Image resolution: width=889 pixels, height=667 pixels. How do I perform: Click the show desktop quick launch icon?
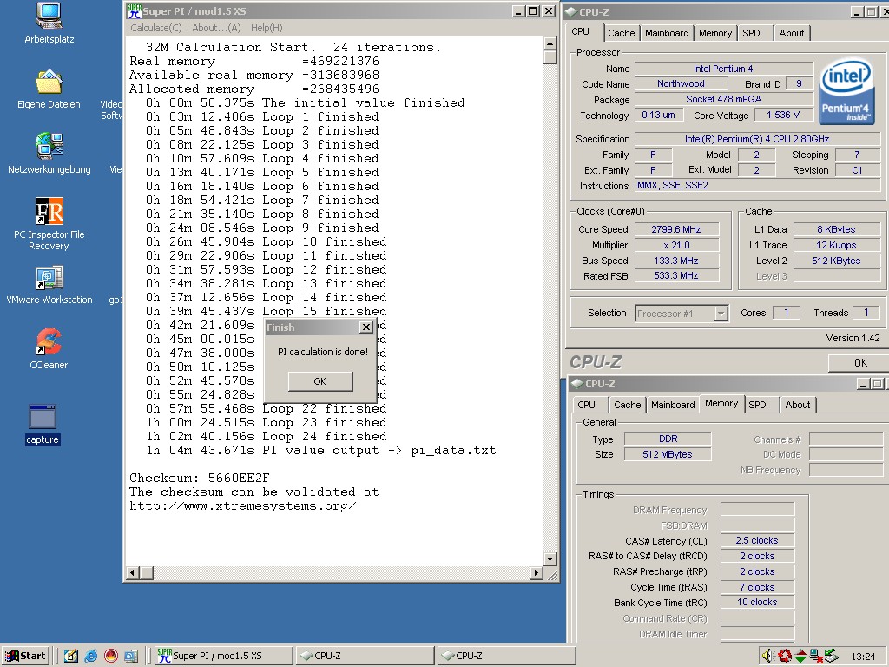(x=71, y=657)
